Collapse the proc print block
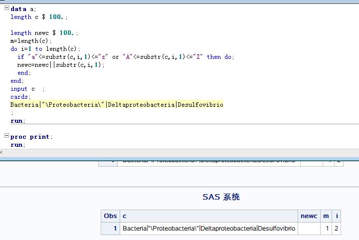This screenshot has width=359, height=240. coord(6,136)
